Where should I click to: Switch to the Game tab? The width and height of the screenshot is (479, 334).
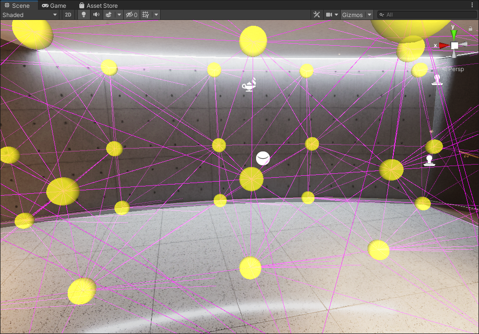click(54, 5)
